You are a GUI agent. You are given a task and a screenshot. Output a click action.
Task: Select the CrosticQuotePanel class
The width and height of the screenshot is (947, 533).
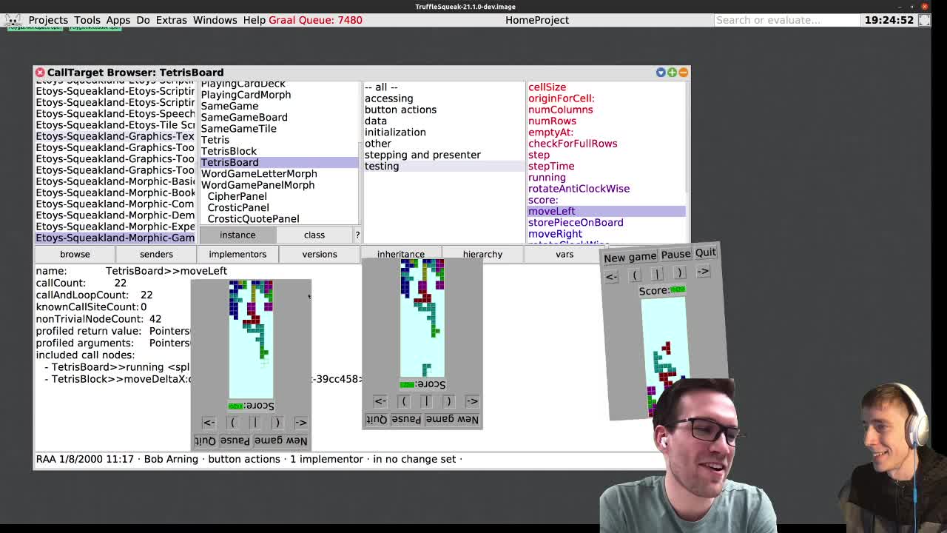point(253,218)
